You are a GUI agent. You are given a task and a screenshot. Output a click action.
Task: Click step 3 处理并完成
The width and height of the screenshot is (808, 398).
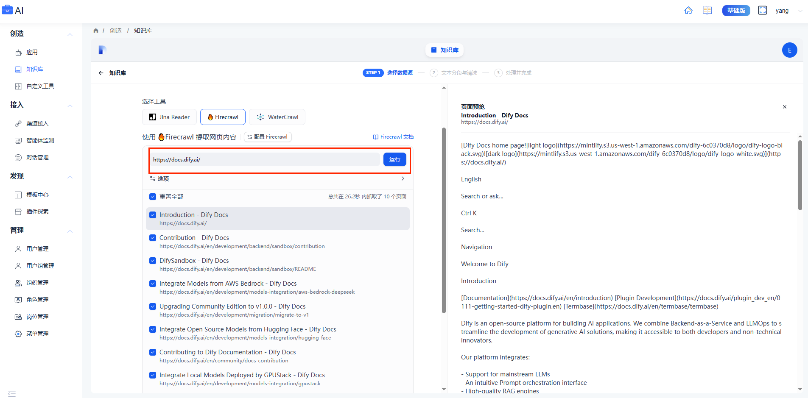point(513,73)
